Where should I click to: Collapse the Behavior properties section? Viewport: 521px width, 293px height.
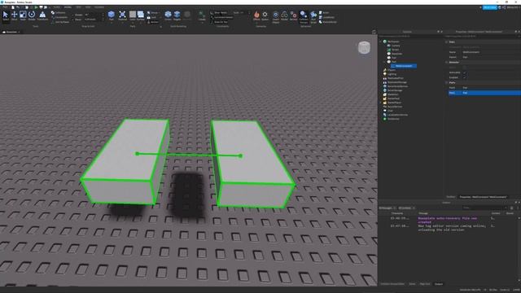[447, 62]
